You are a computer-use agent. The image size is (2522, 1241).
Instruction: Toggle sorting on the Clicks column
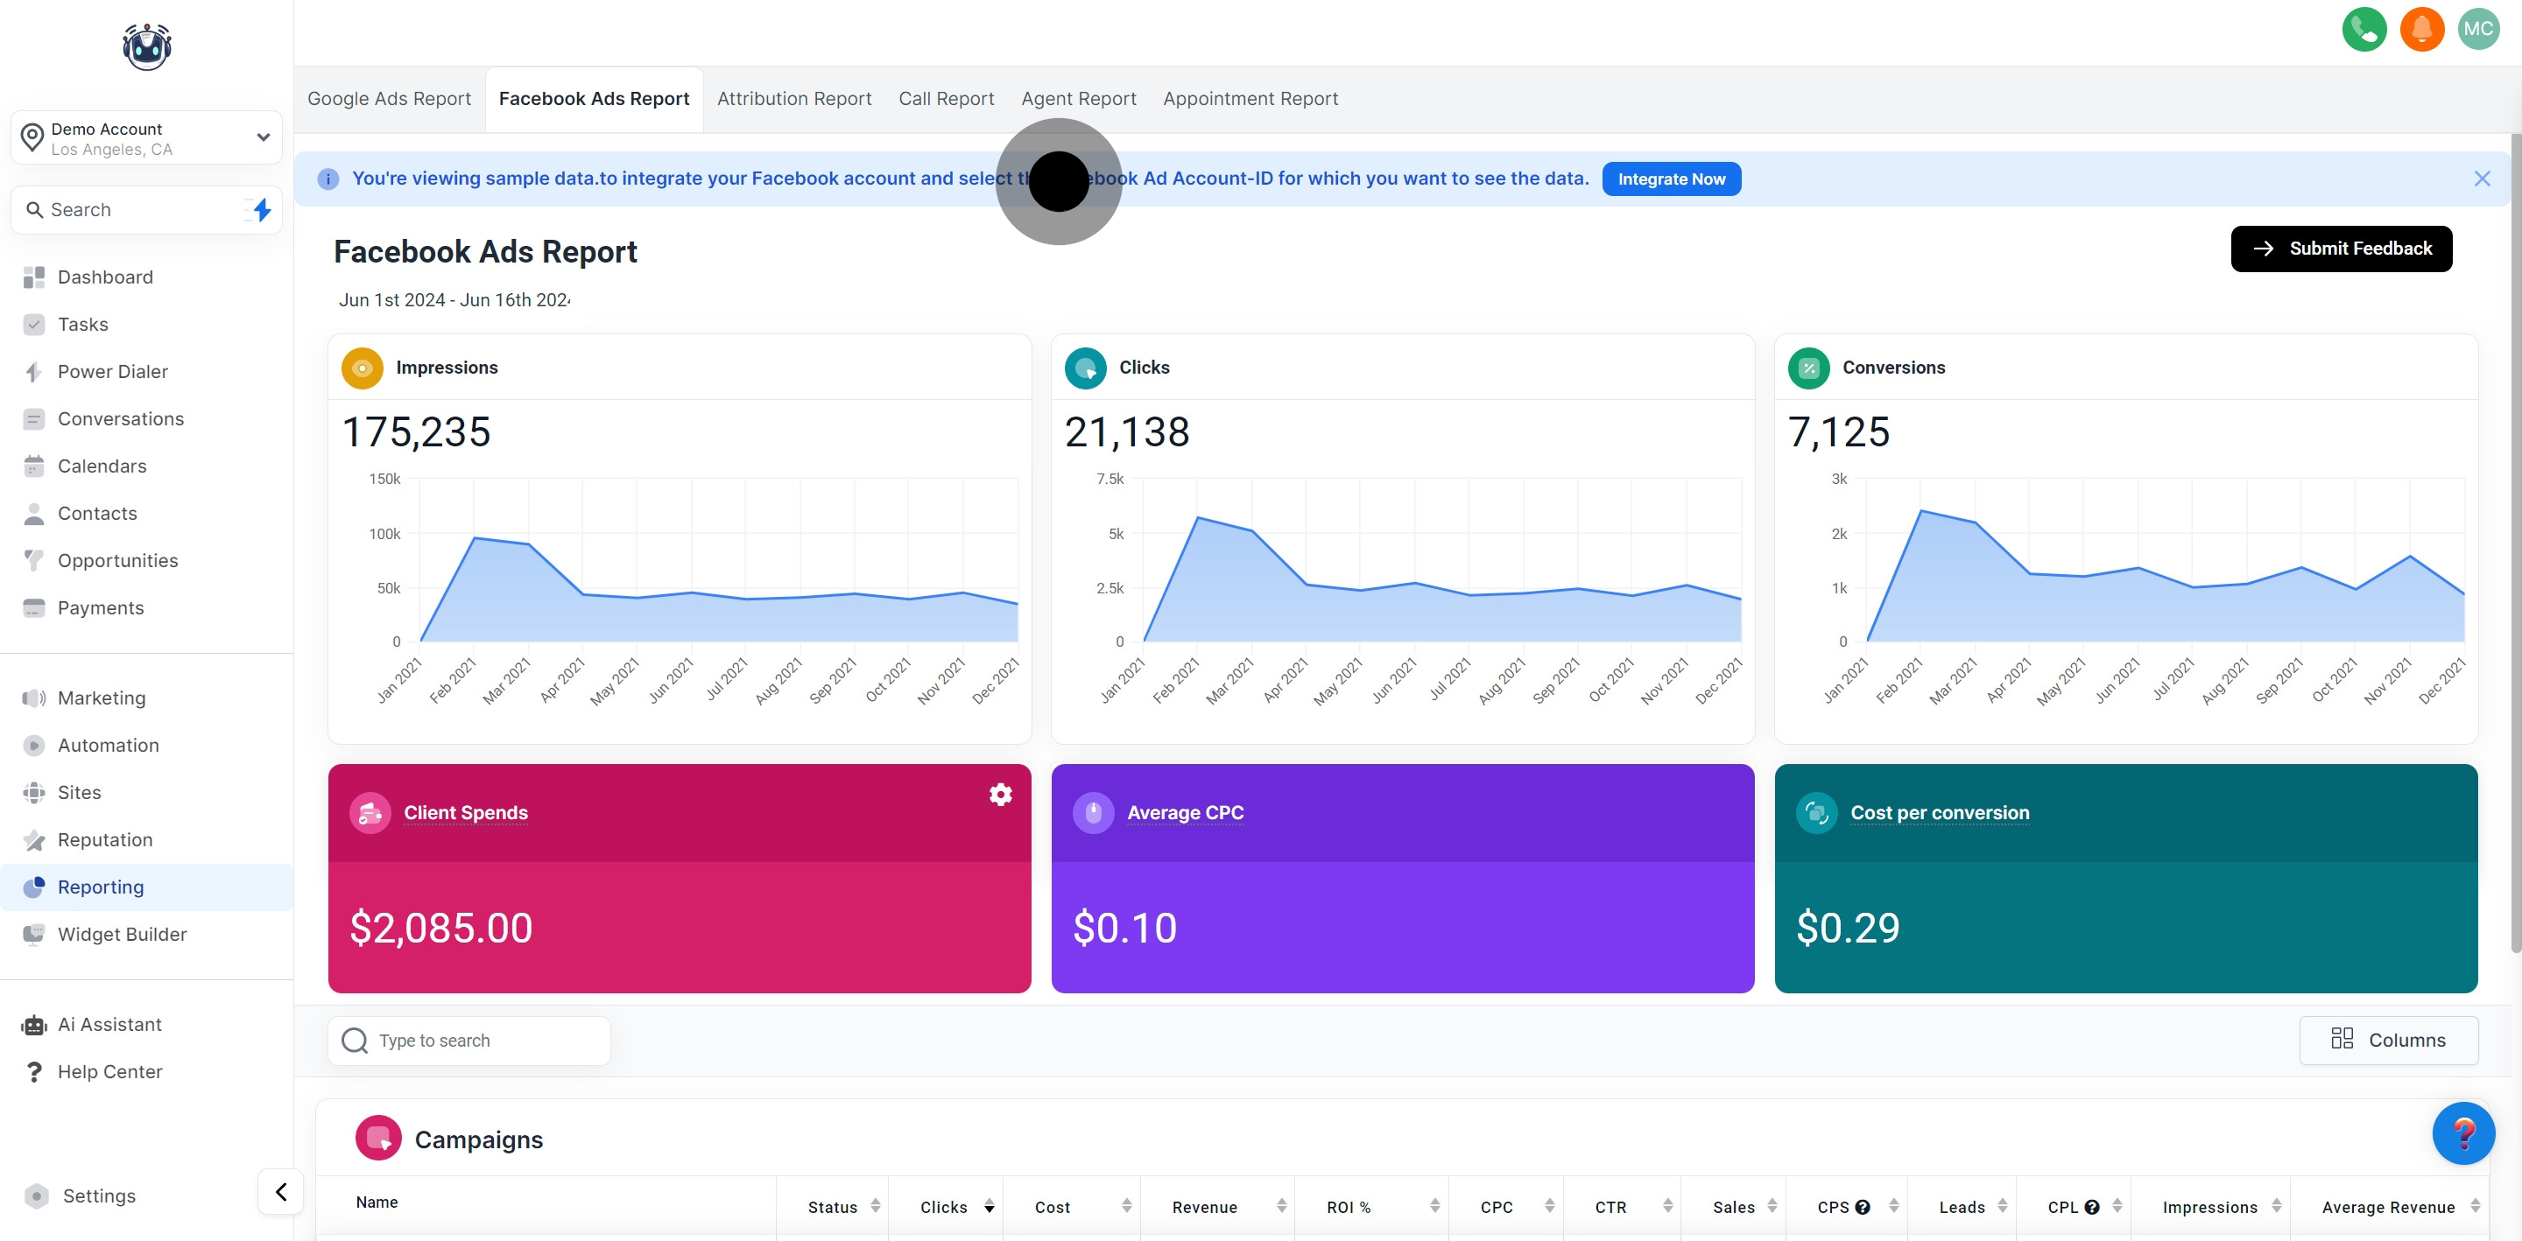coord(990,1207)
